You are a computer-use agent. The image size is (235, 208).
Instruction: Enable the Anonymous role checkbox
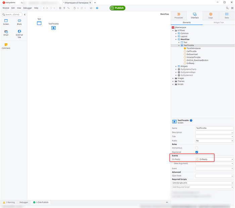click(197, 148)
